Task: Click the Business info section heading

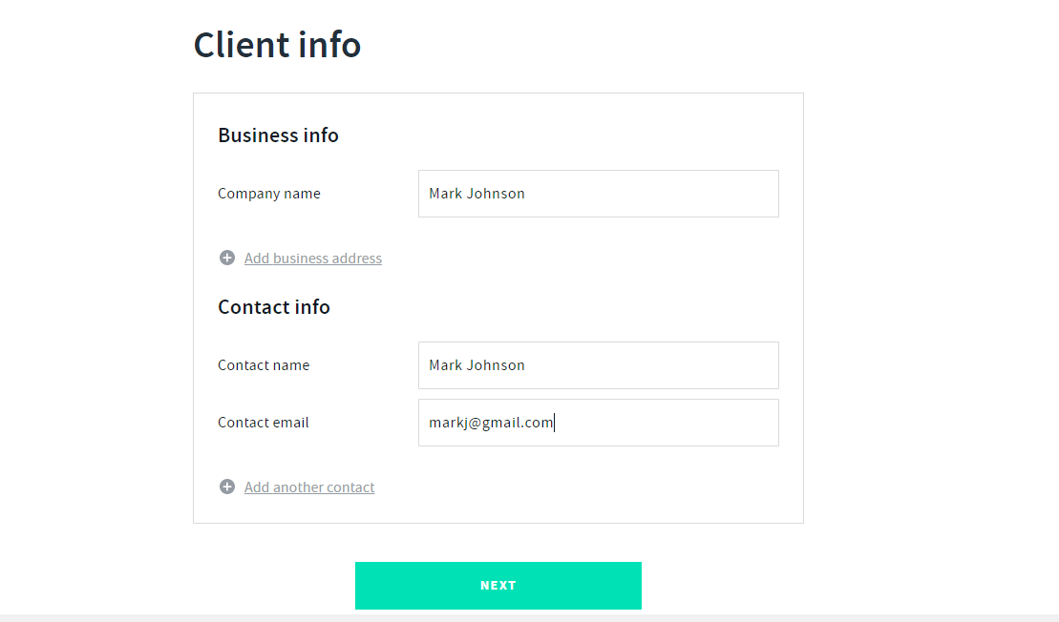Action: (x=278, y=135)
